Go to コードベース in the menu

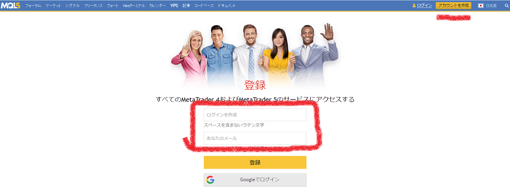click(204, 6)
